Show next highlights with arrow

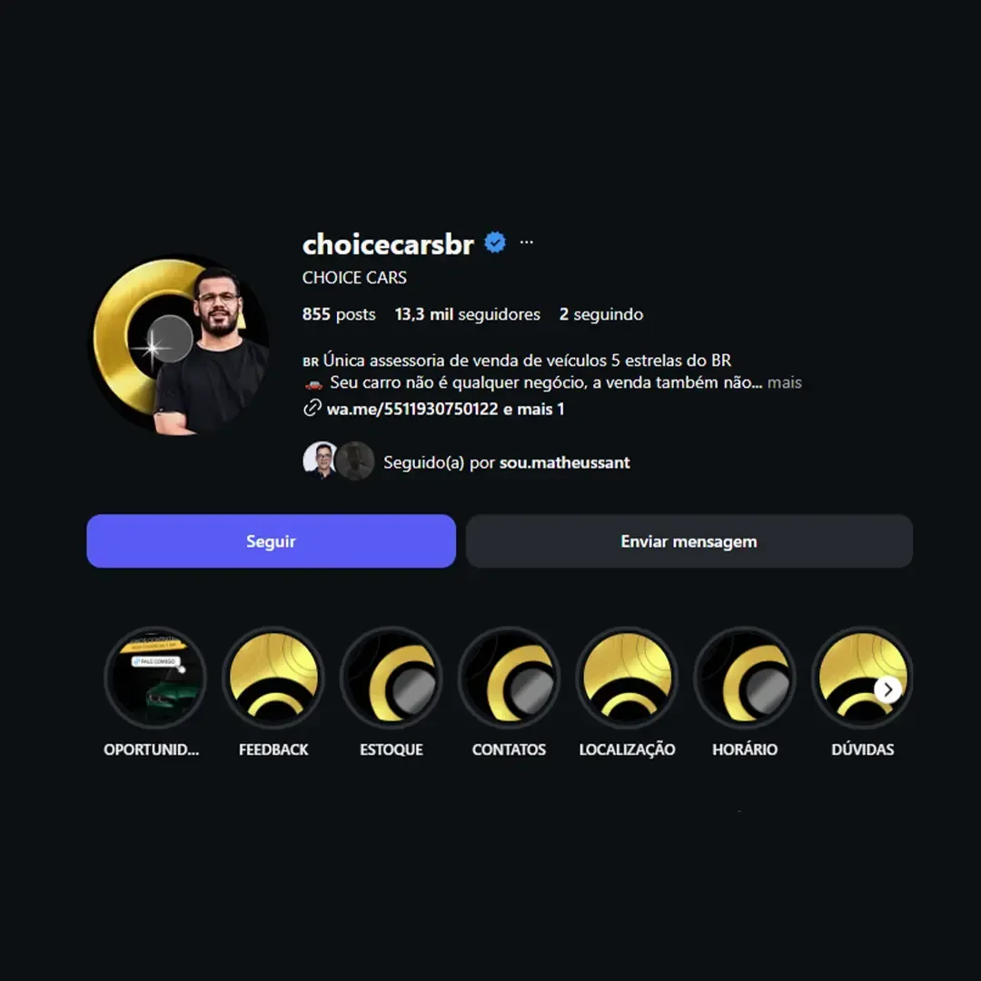(x=887, y=689)
